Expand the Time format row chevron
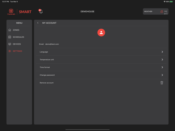The image size is (175, 131). (162, 67)
